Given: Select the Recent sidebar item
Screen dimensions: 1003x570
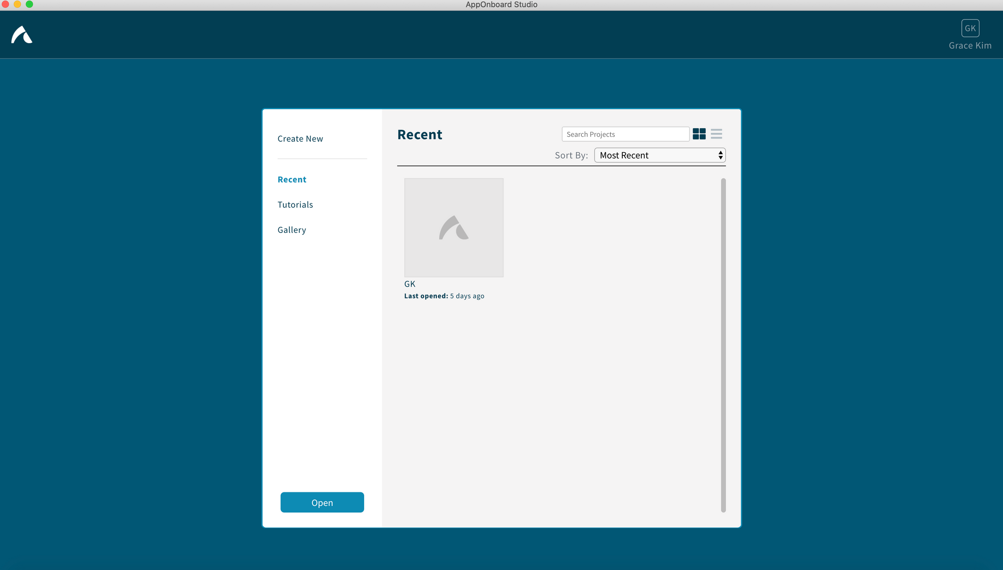Looking at the screenshot, I should 291,179.
